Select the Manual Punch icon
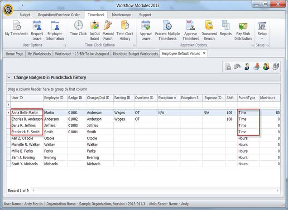 coord(108,29)
